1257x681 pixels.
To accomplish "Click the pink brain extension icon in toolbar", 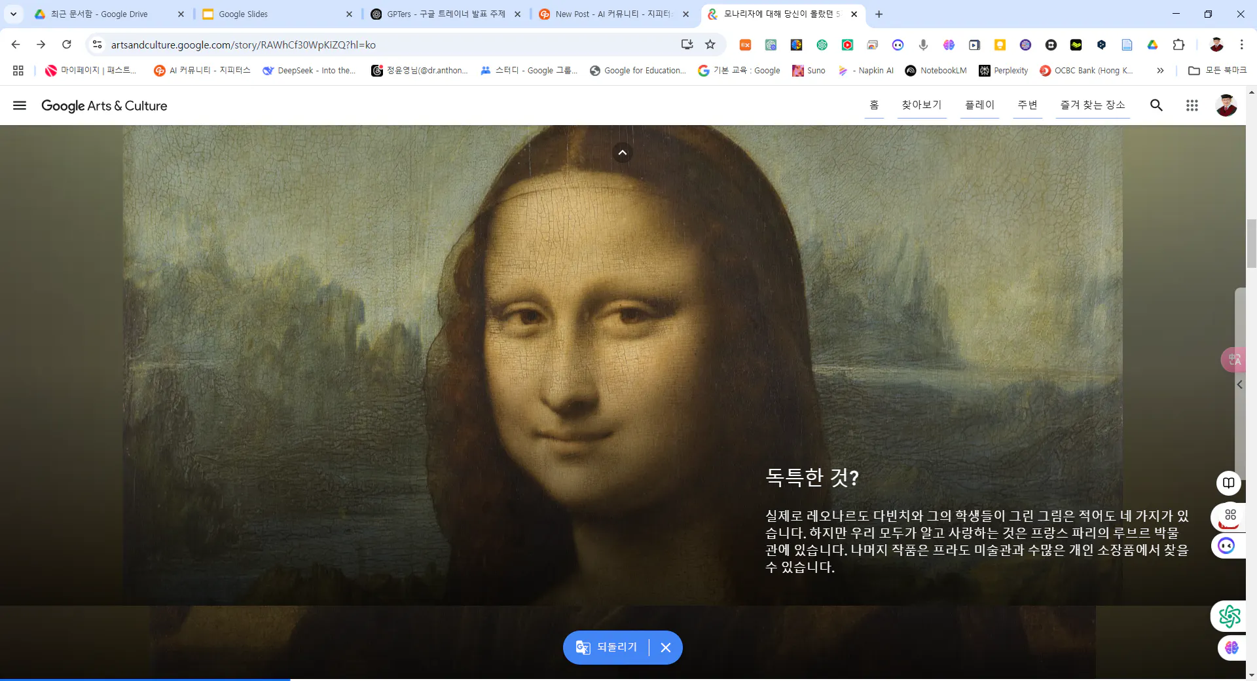I will point(949,45).
